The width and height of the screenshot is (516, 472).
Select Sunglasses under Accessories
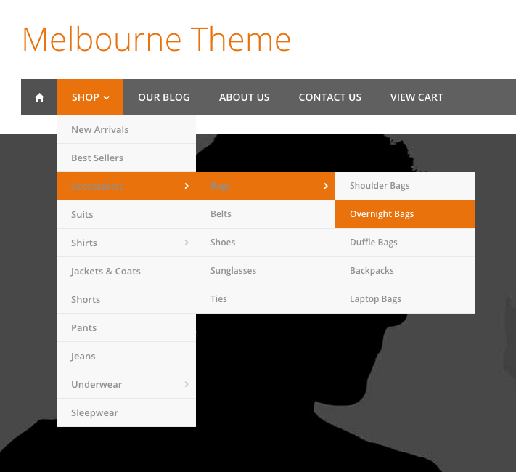[x=233, y=271]
